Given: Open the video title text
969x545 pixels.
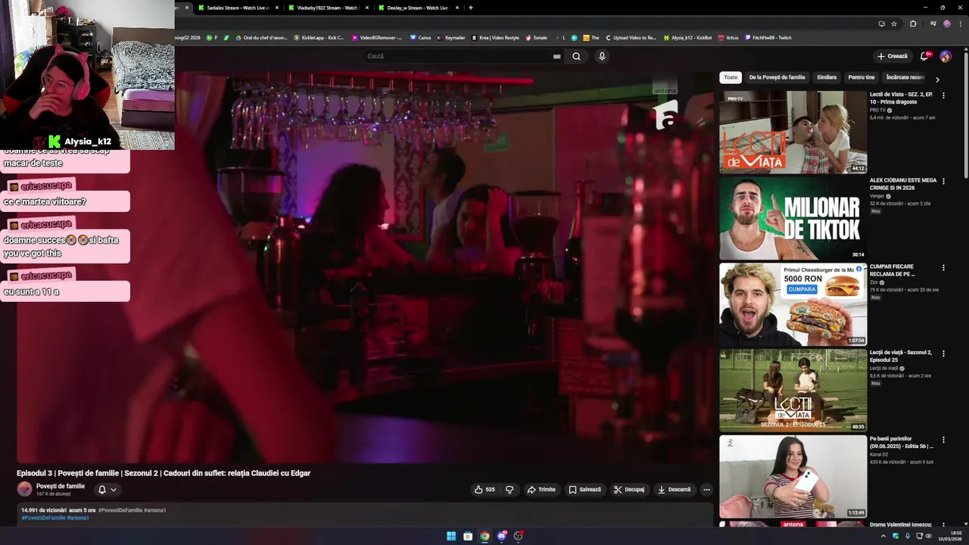Looking at the screenshot, I should (x=164, y=473).
